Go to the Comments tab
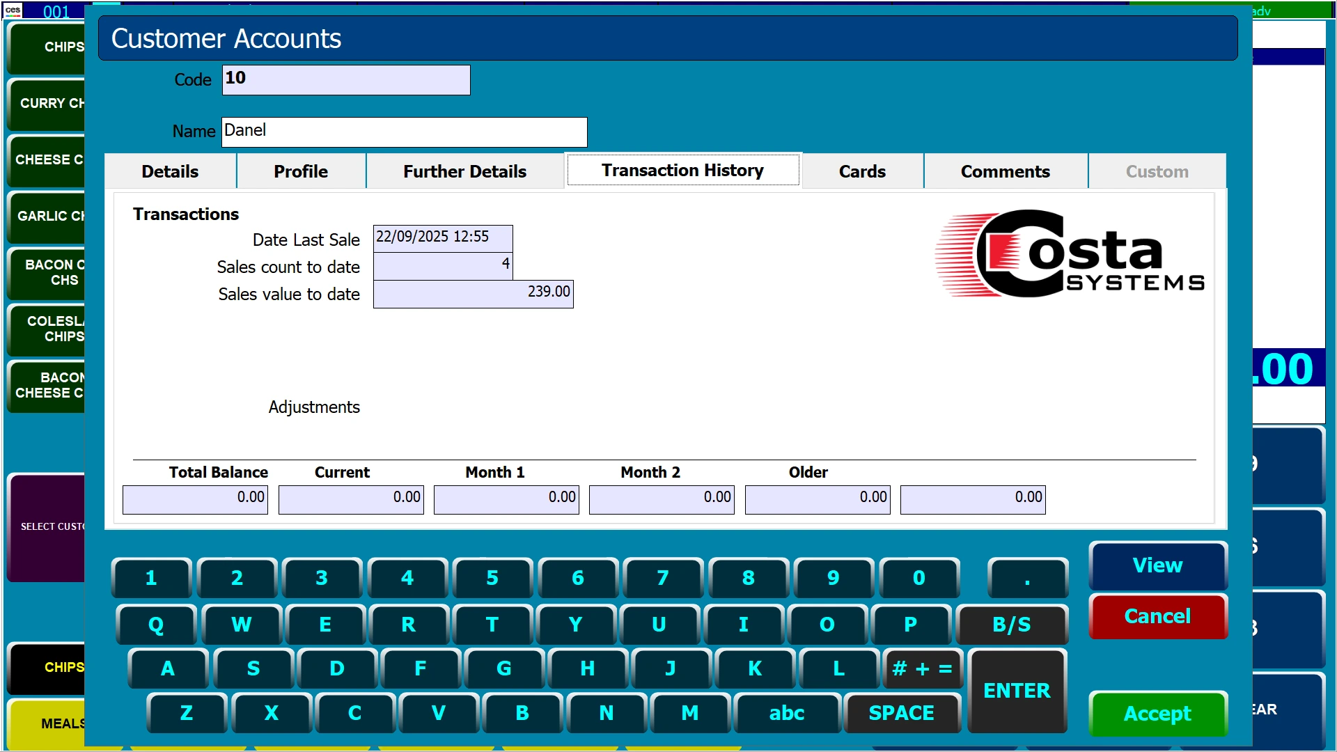This screenshot has height=752, width=1337. pos(1005,171)
